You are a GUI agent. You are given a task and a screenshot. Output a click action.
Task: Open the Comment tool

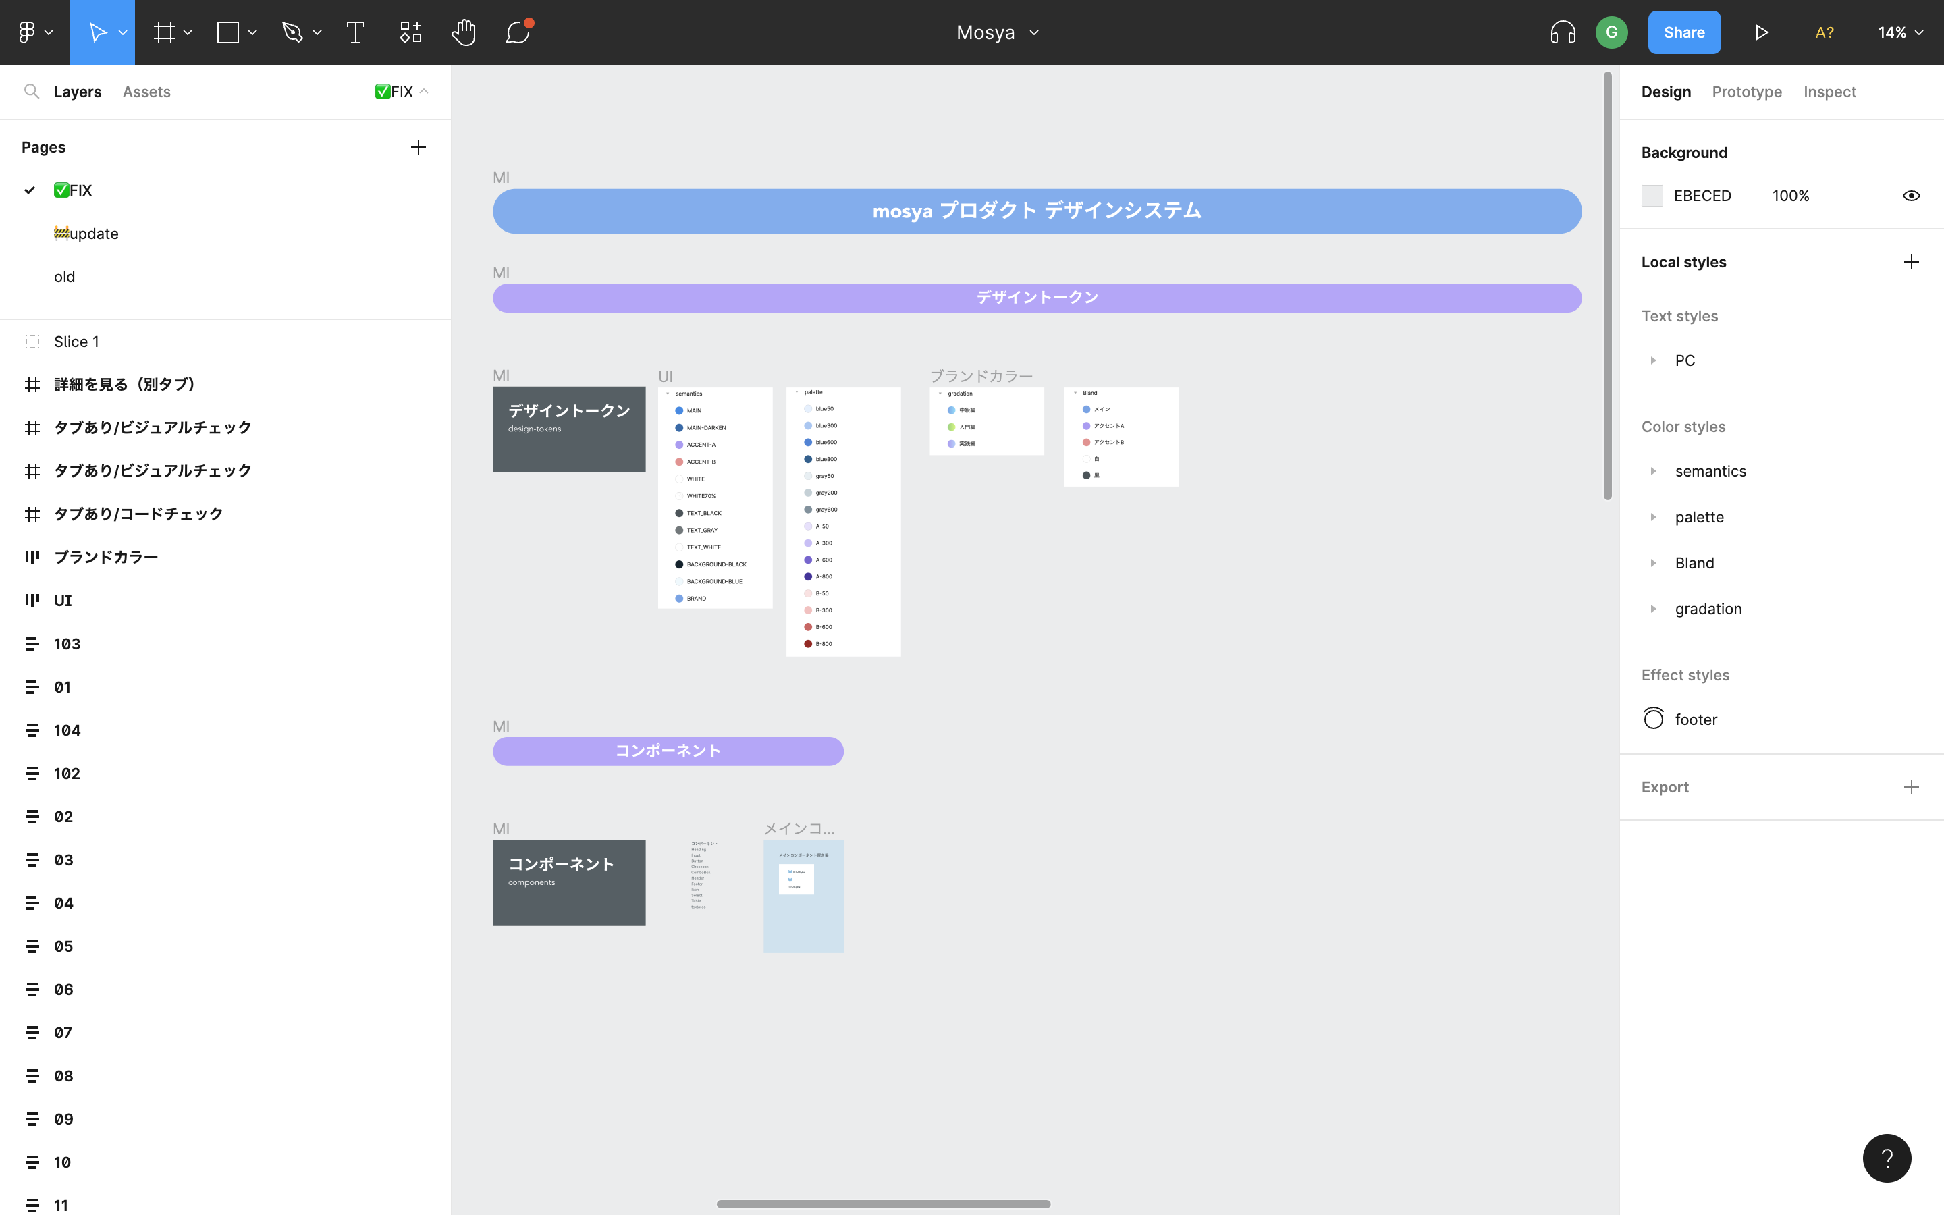(517, 32)
